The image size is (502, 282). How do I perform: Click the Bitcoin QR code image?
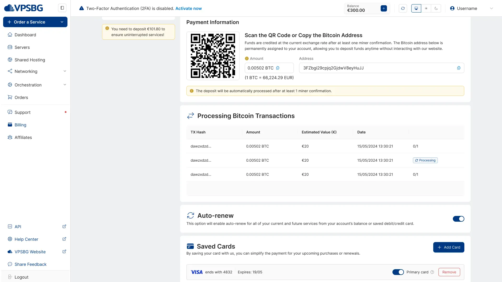213,56
